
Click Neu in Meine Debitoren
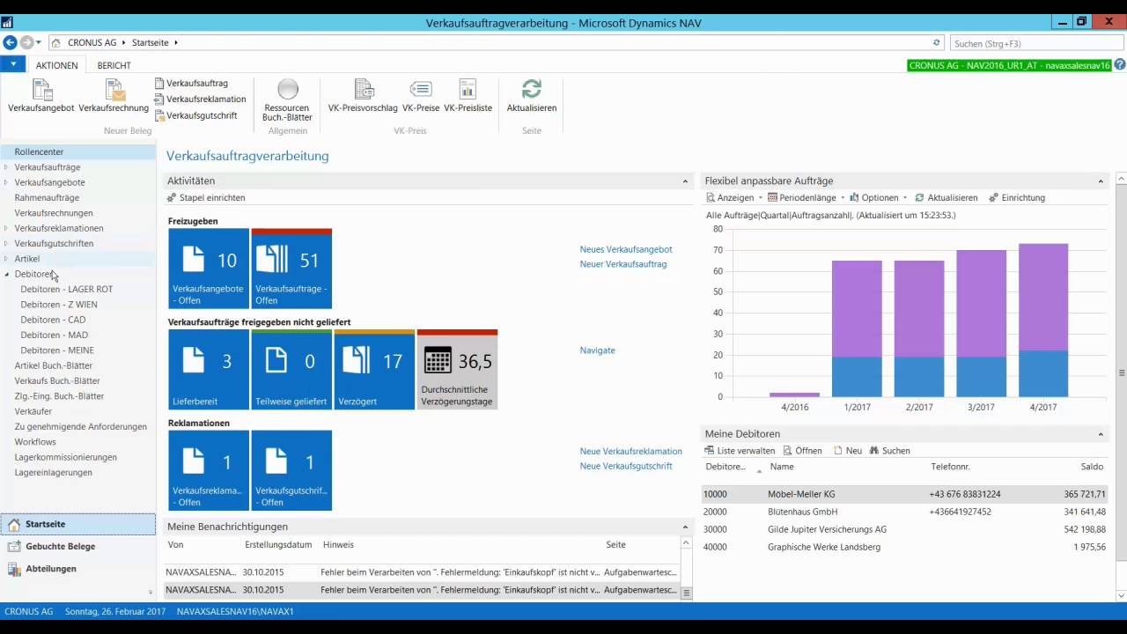[x=847, y=451]
